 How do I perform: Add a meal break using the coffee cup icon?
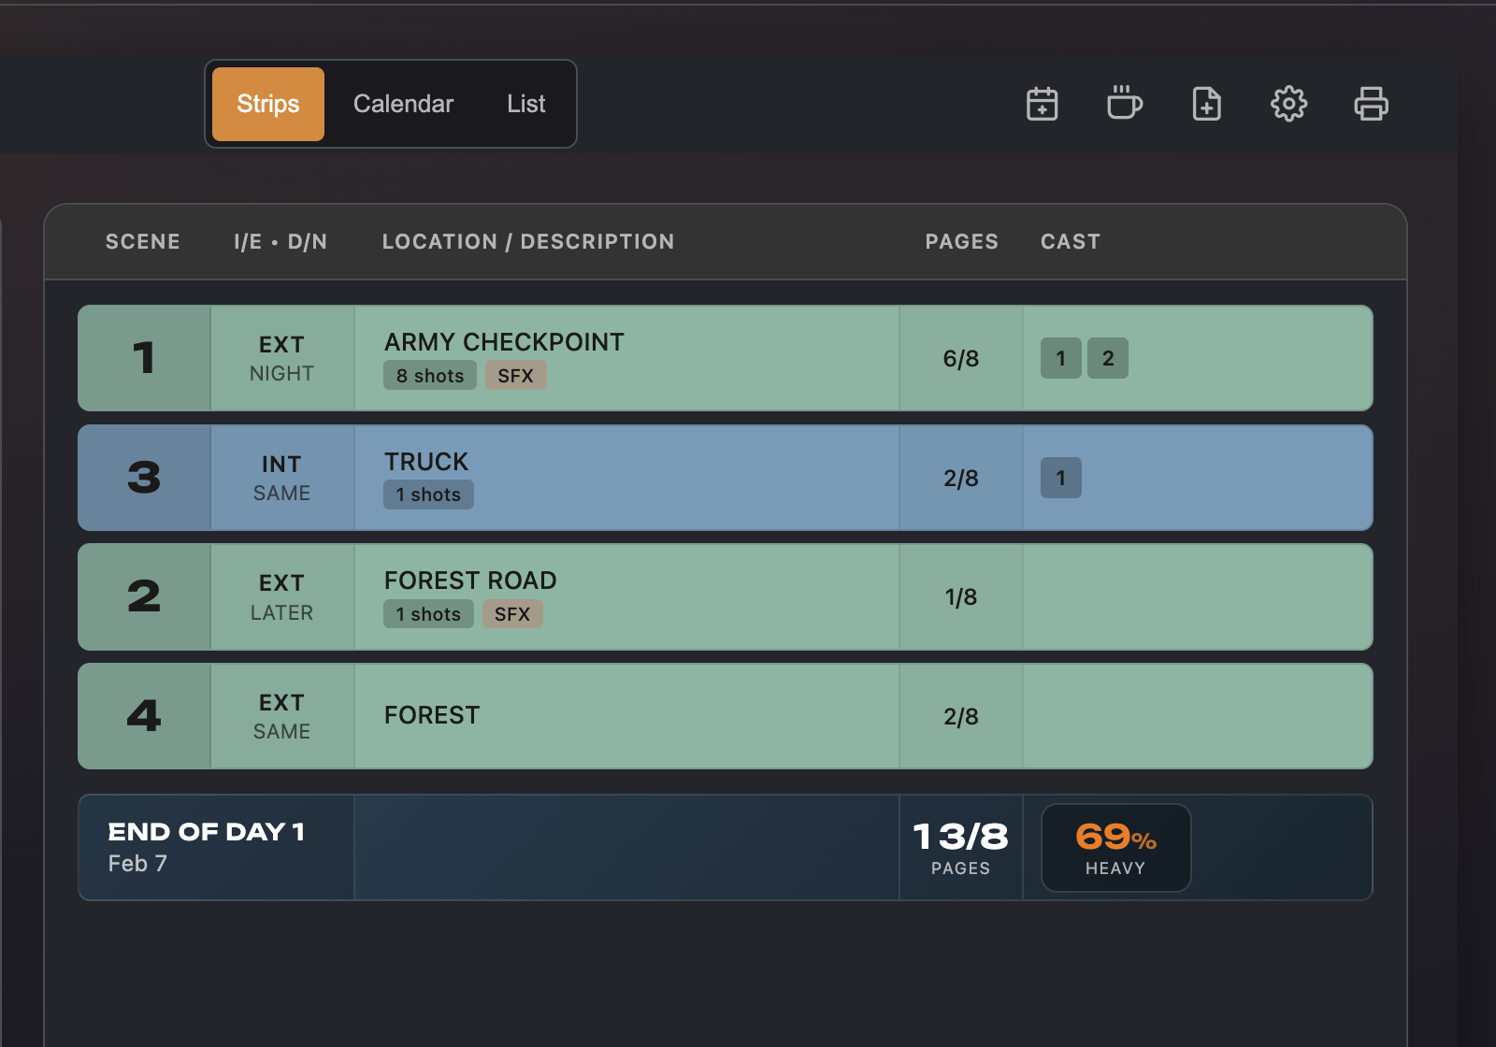click(1124, 104)
